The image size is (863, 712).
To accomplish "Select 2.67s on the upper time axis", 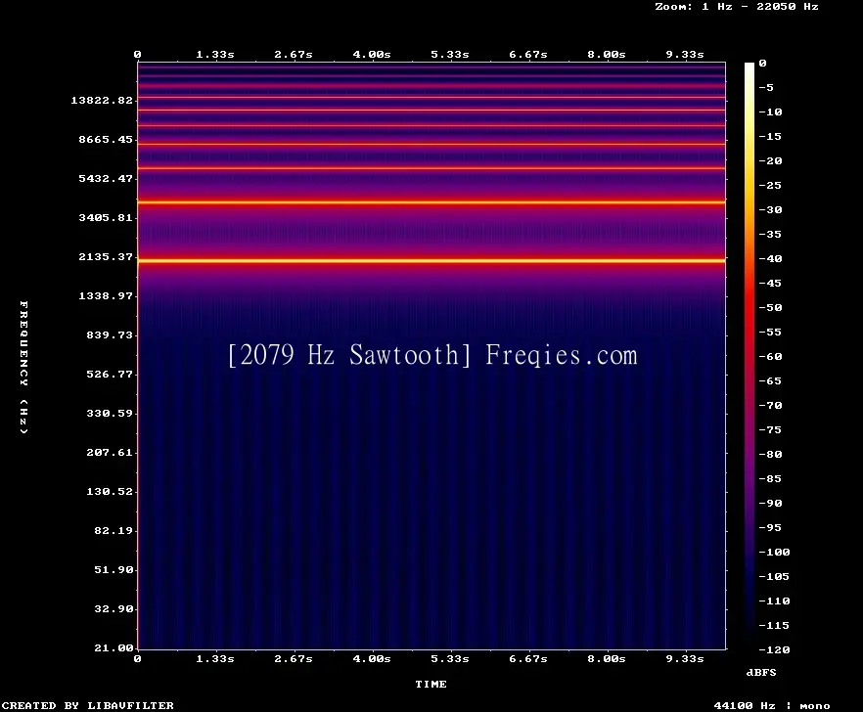I will coord(294,55).
